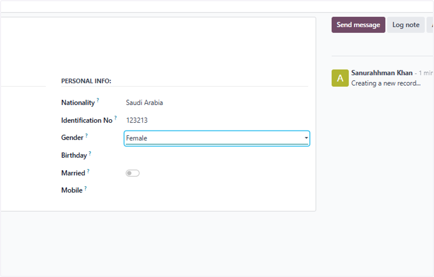This screenshot has height=277, width=434.
Task: Edit the Identification No value 123213
Action: [137, 120]
